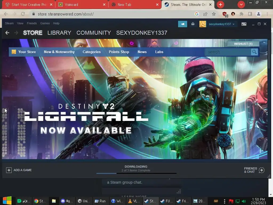Screen dimensions: 273x205
Task: Click the Windows Start button
Action: [x=7, y=201]
